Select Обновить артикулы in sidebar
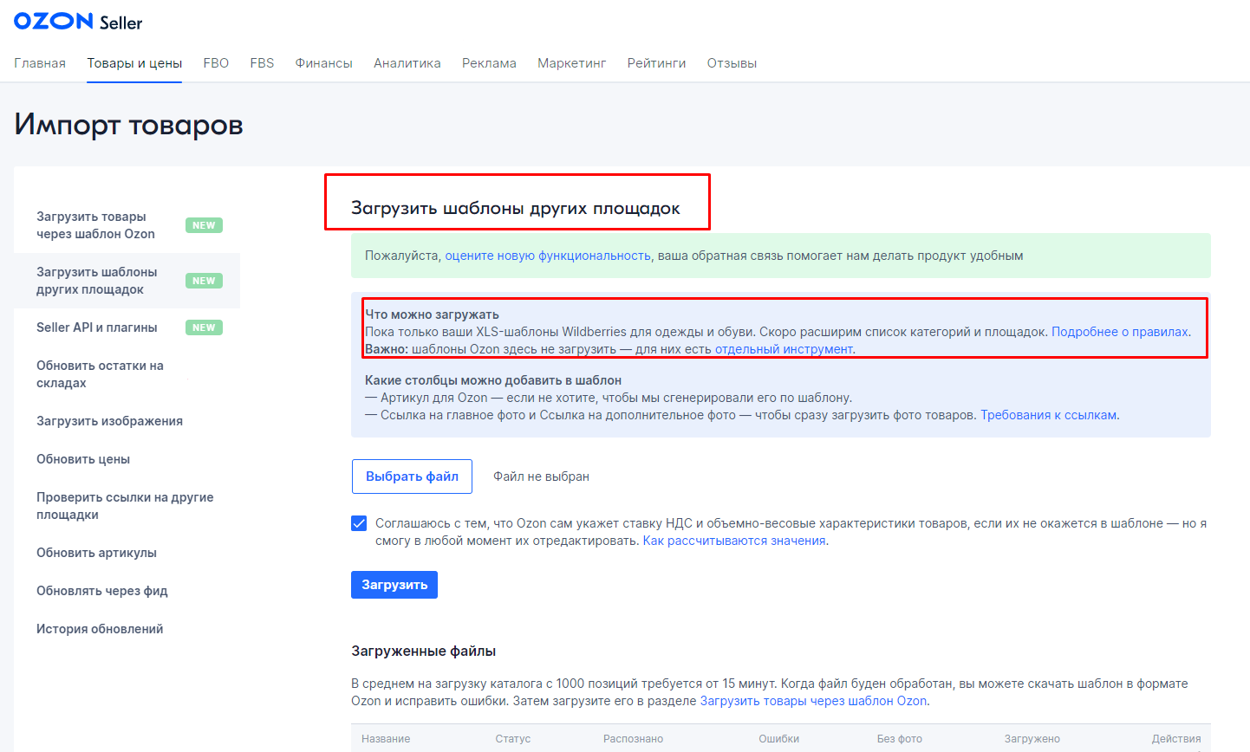The height and width of the screenshot is (752, 1250). click(x=96, y=553)
